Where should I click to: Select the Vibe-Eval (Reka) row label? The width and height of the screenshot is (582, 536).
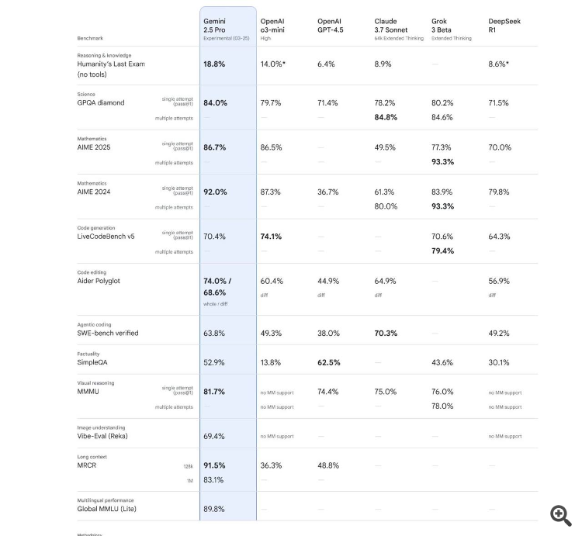(102, 436)
